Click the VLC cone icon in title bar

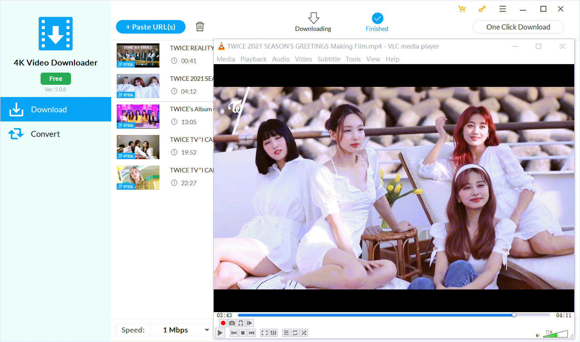pyautogui.click(x=221, y=46)
